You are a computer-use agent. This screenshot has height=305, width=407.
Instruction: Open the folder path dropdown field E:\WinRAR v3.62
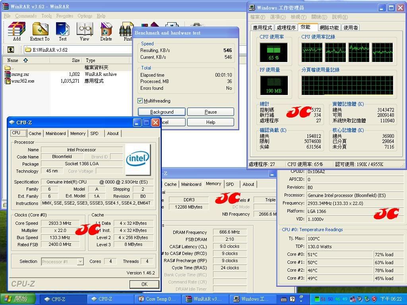(x=78, y=50)
